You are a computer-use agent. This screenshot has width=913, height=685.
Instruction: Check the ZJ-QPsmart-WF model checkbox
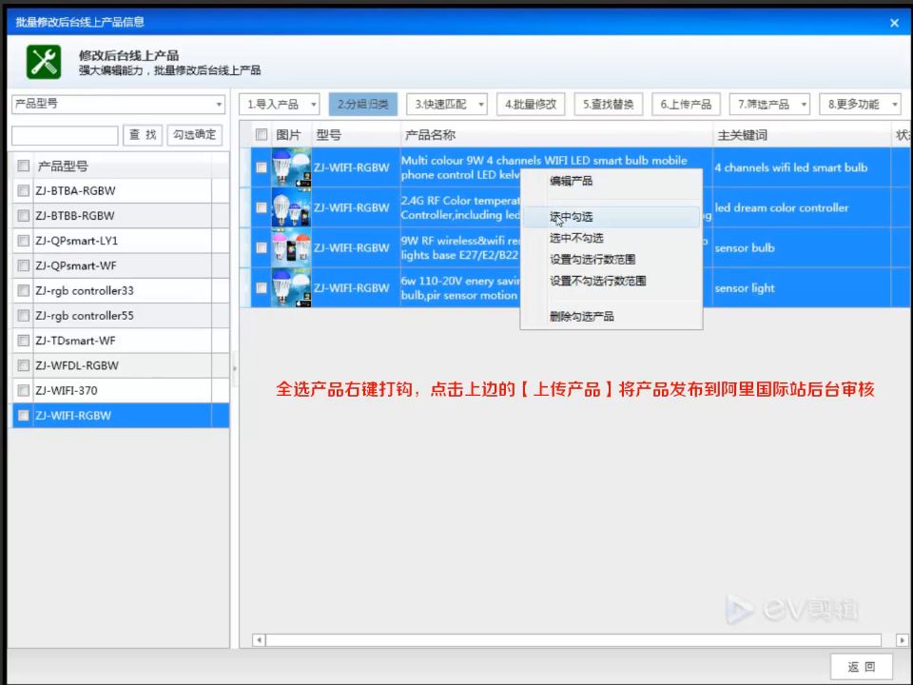pos(23,266)
